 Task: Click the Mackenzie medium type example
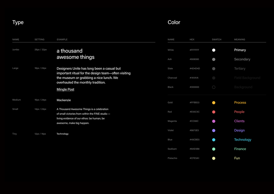63,100
